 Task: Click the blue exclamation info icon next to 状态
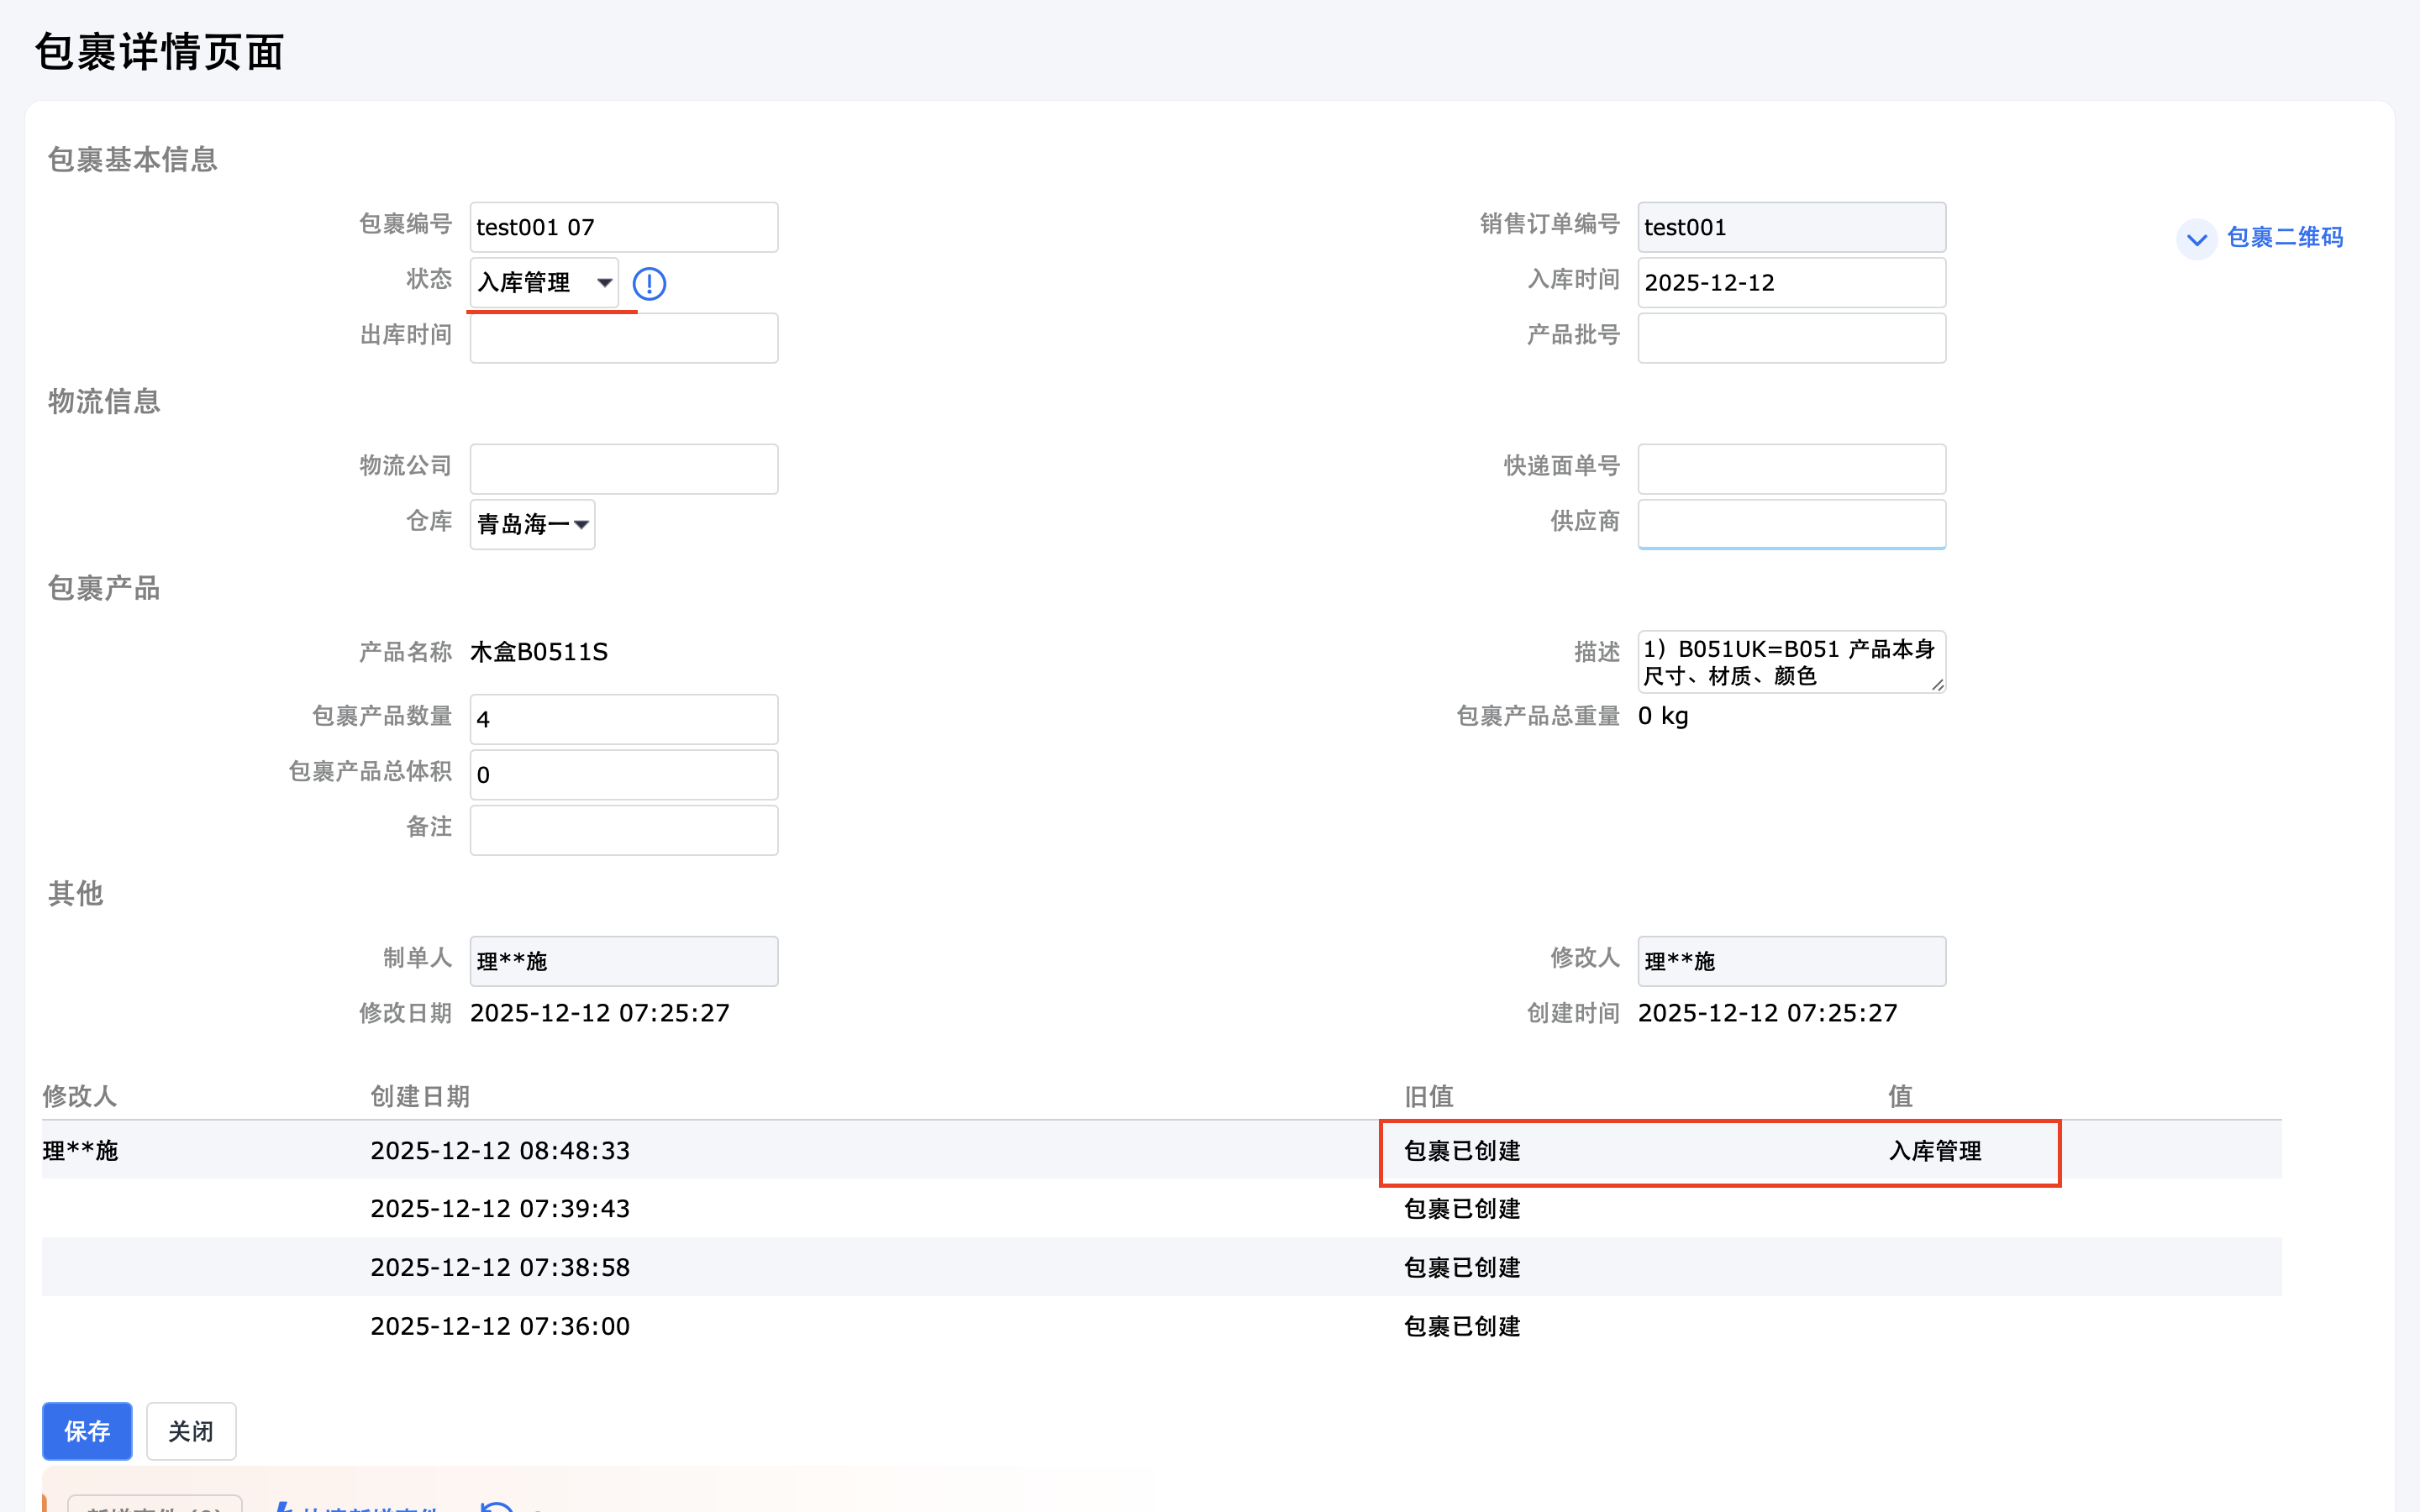pyautogui.click(x=649, y=284)
